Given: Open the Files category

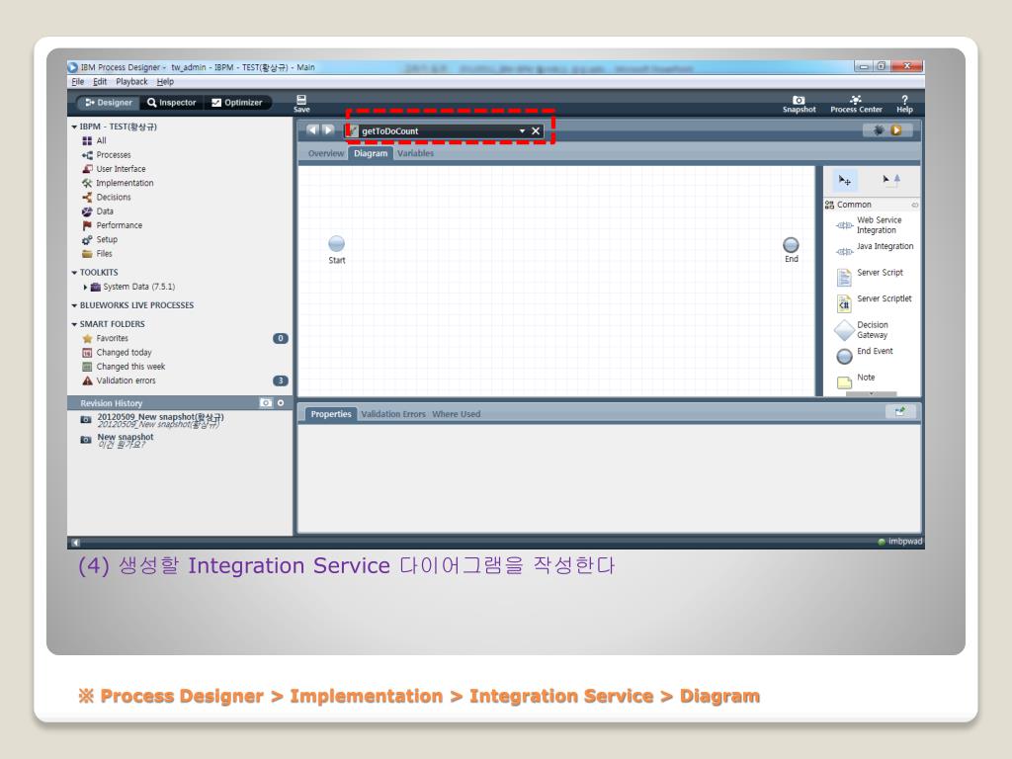Looking at the screenshot, I should (x=98, y=254).
